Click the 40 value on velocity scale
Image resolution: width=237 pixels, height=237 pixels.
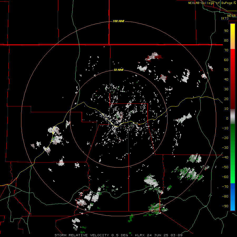pyautogui.click(x=226, y=80)
